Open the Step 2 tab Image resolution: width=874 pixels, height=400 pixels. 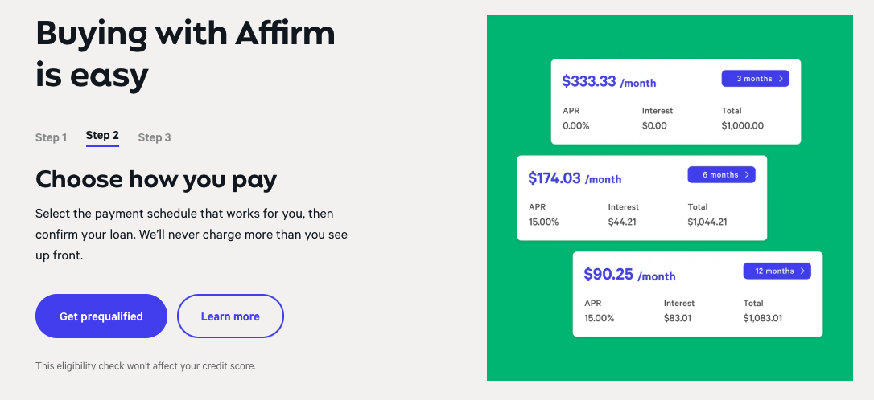(x=102, y=136)
